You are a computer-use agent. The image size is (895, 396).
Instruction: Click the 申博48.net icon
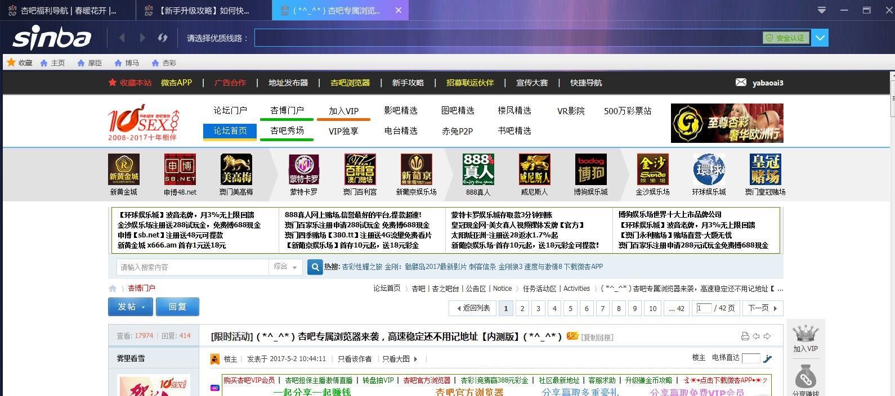180,169
